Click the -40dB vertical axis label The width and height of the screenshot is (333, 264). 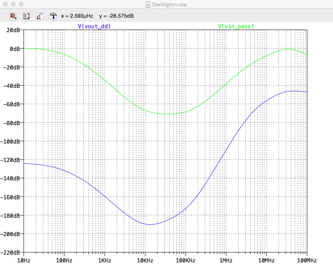click(x=11, y=86)
